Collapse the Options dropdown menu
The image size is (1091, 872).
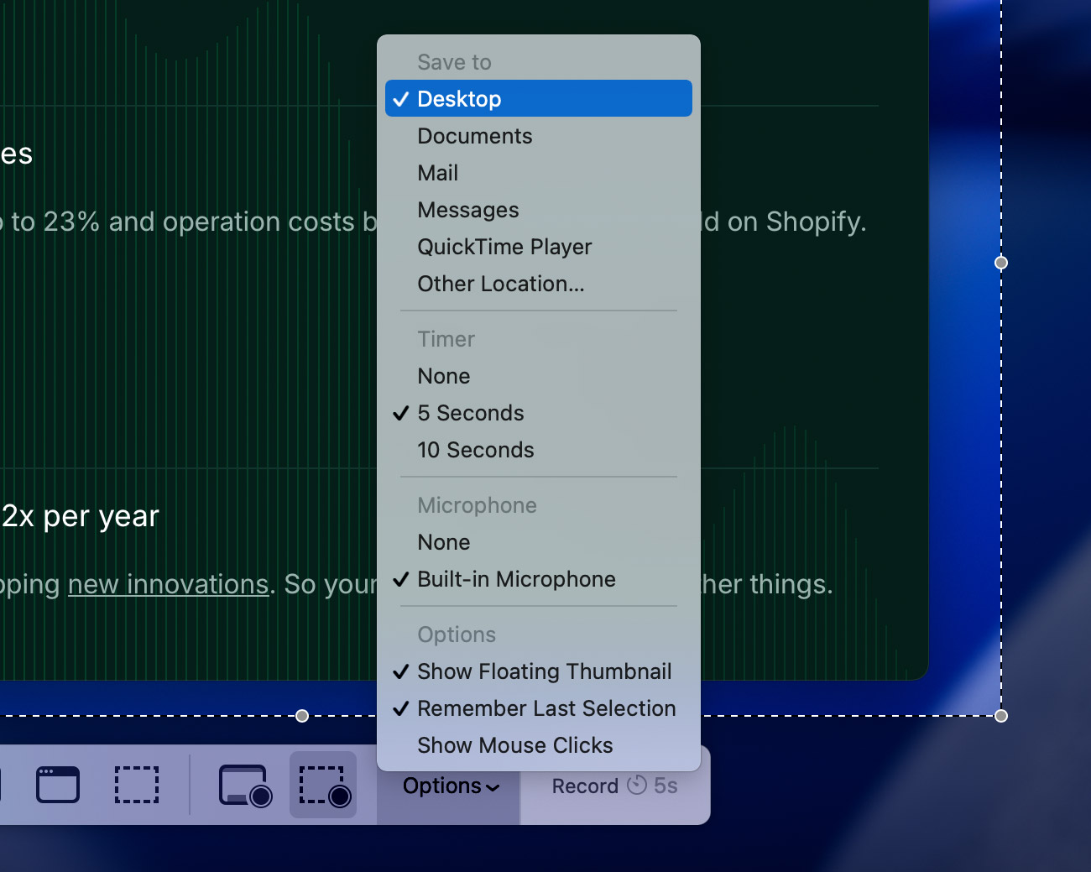[449, 786]
